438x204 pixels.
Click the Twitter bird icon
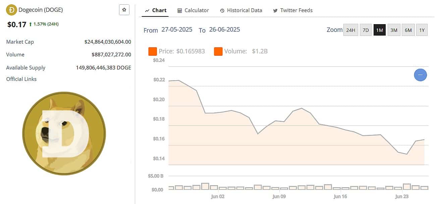(x=275, y=10)
